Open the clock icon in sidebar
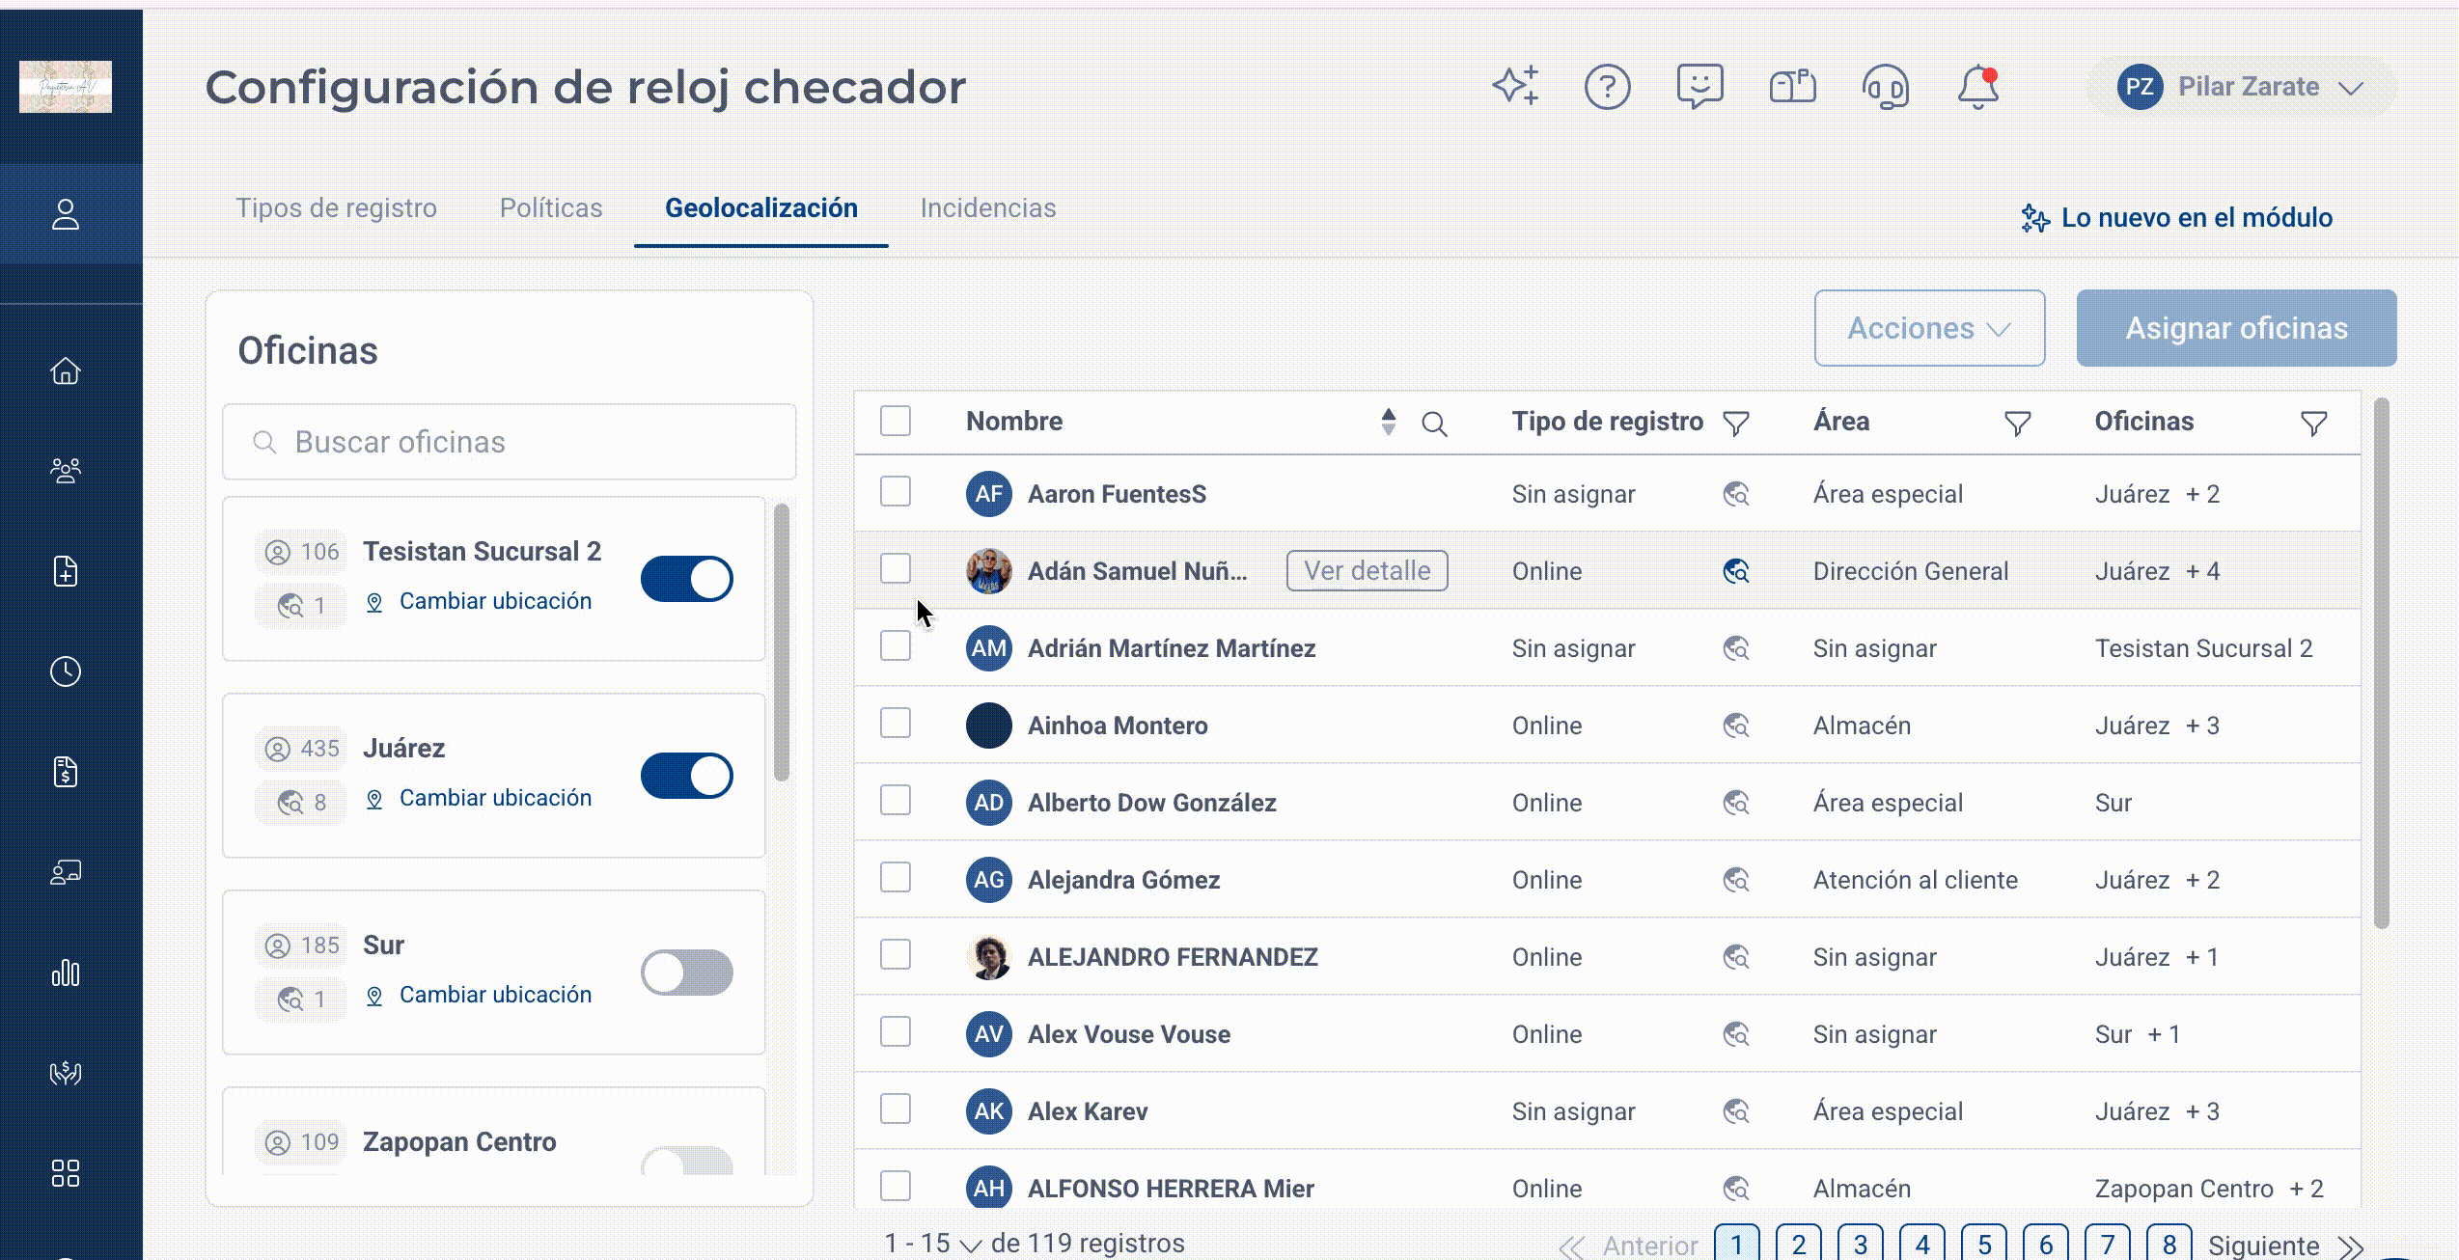This screenshot has width=2459, height=1260. 66,671
